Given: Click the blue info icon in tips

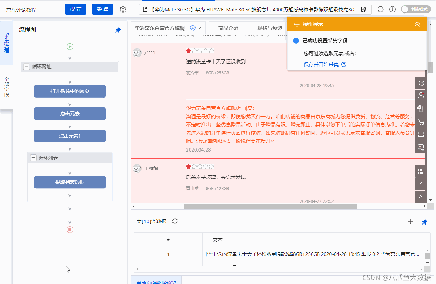Looking at the screenshot, I should coord(296,41).
